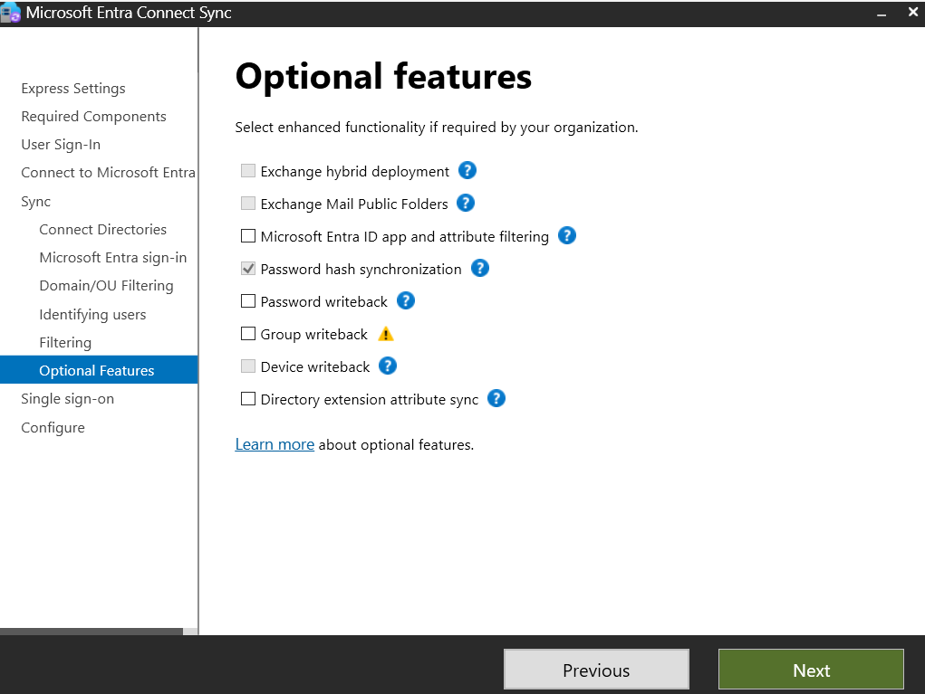This screenshot has width=925, height=694.
Task: Click the 'Group writeback' label text
Action: tap(313, 334)
